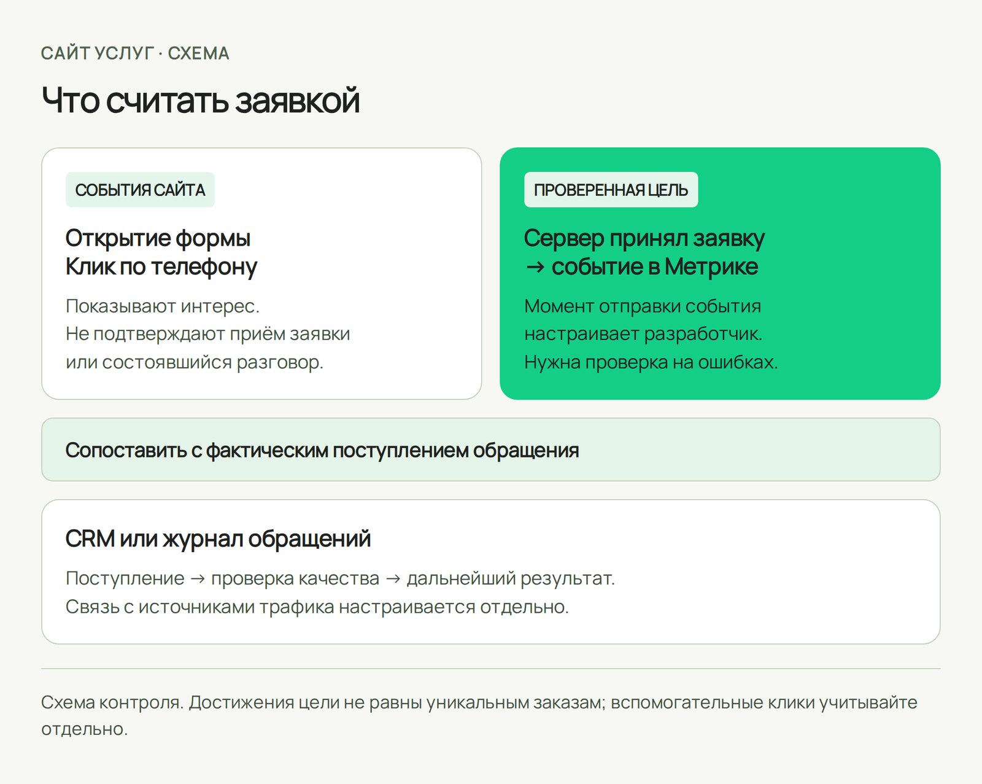
Task: Click the title «CRM или журнал обращений»
Action: coord(218,538)
